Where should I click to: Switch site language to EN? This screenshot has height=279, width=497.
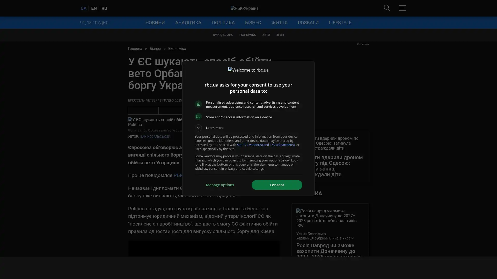[94, 8]
